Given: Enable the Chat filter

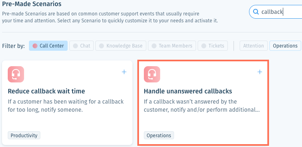Looking at the screenshot, I should tap(82, 45).
